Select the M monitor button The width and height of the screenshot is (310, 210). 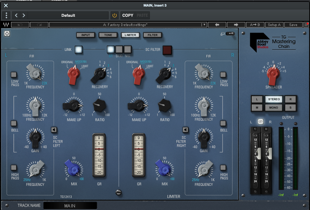[257, 108]
